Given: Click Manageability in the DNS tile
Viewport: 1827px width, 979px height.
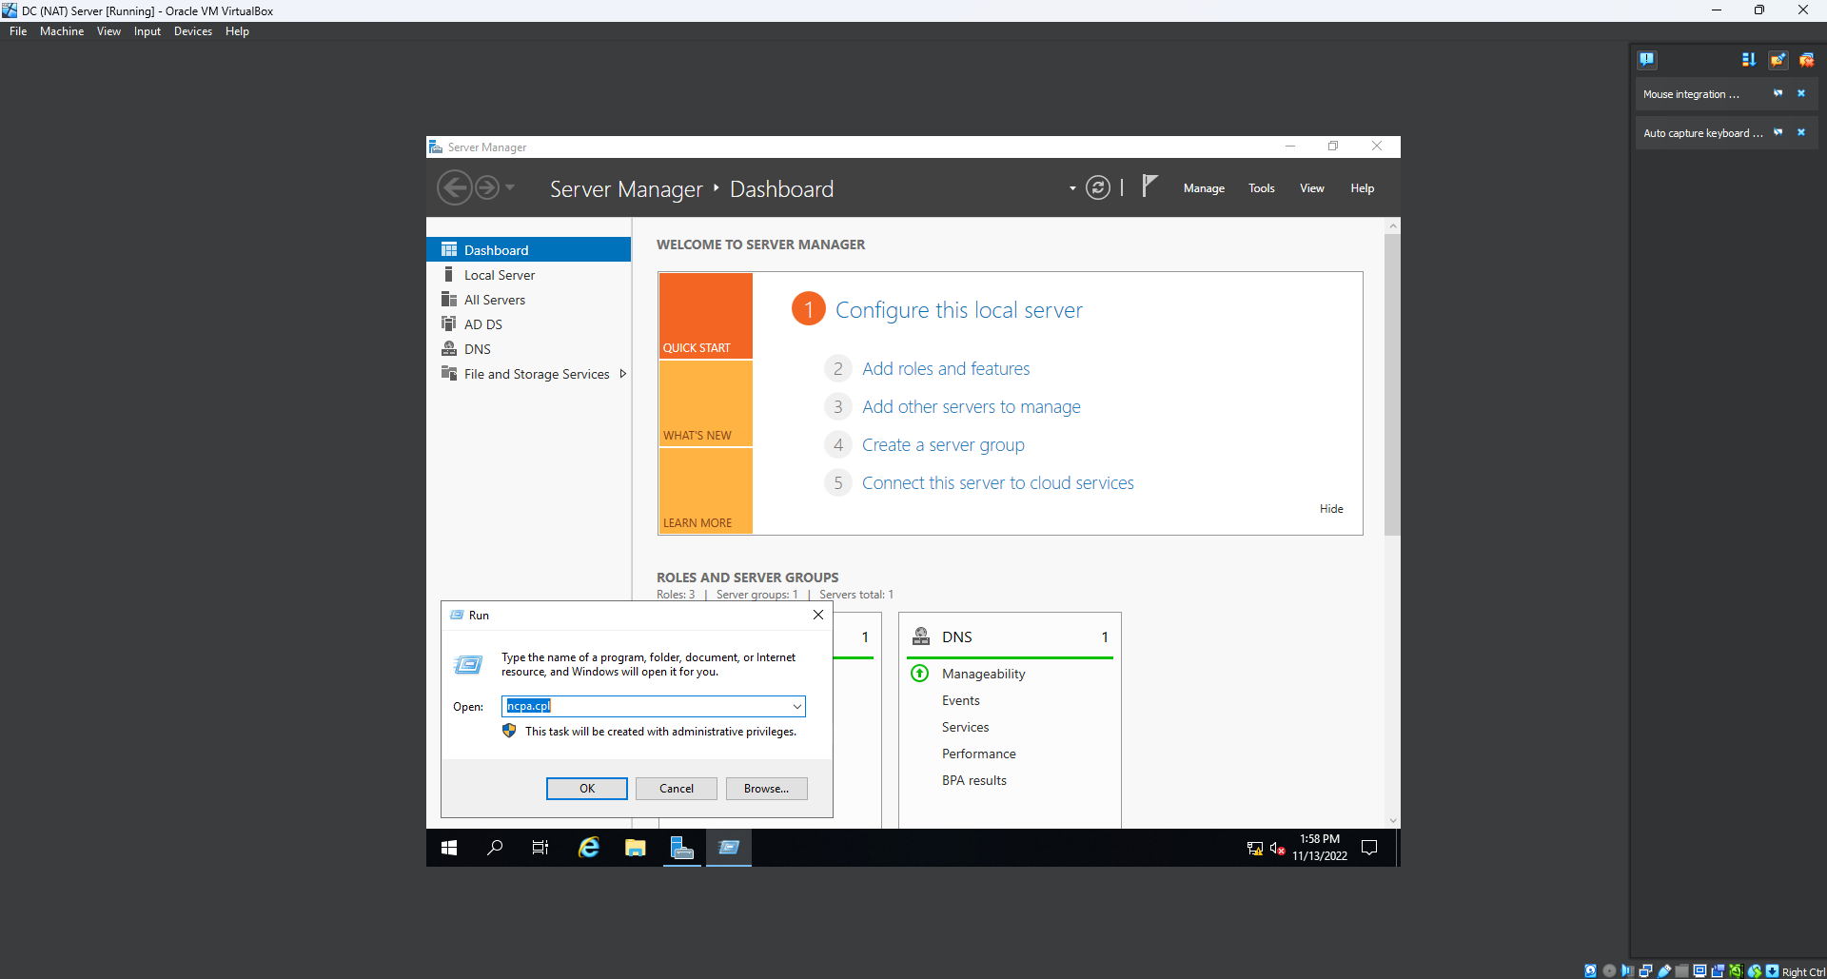Looking at the screenshot, I should coord(983,674).
